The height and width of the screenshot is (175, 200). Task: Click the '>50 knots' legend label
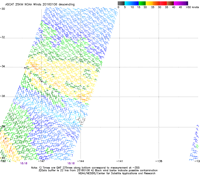[192, 7]
